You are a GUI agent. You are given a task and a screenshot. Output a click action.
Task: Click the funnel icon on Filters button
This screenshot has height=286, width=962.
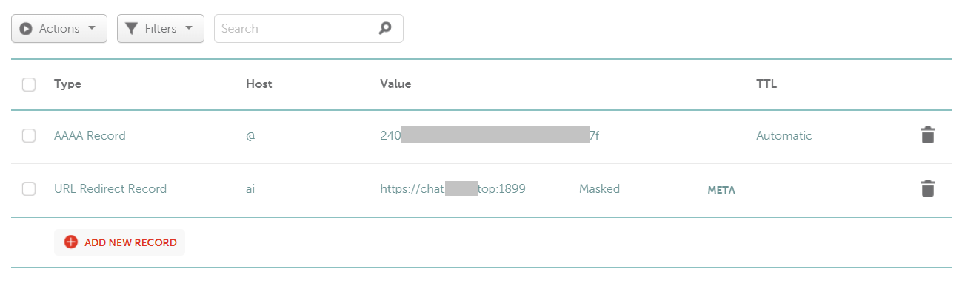(x=132, y=29)
